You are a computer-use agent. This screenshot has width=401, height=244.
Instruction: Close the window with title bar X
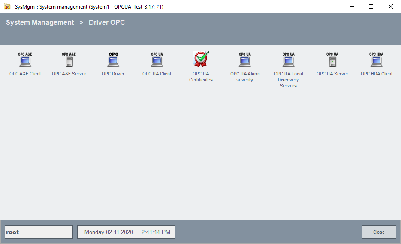391,6
